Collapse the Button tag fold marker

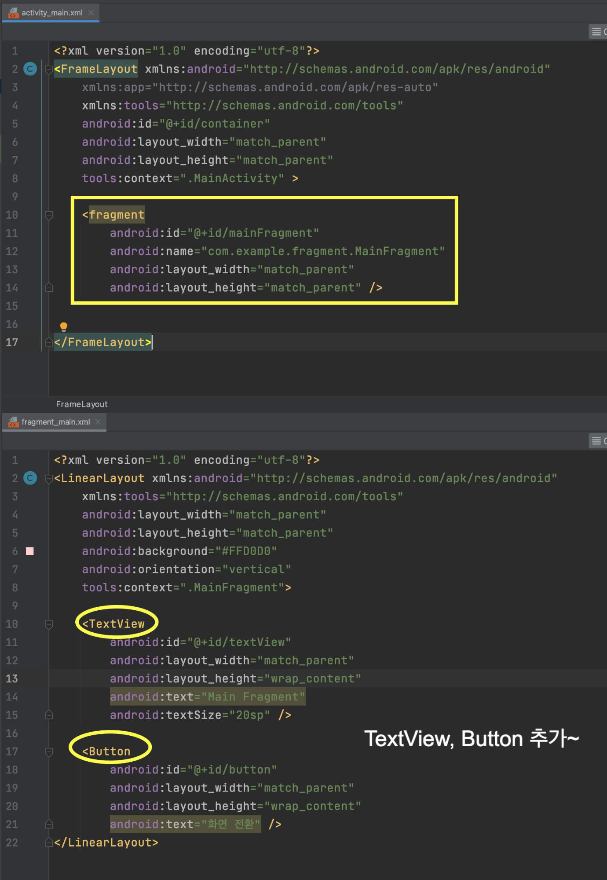[49, 752]
